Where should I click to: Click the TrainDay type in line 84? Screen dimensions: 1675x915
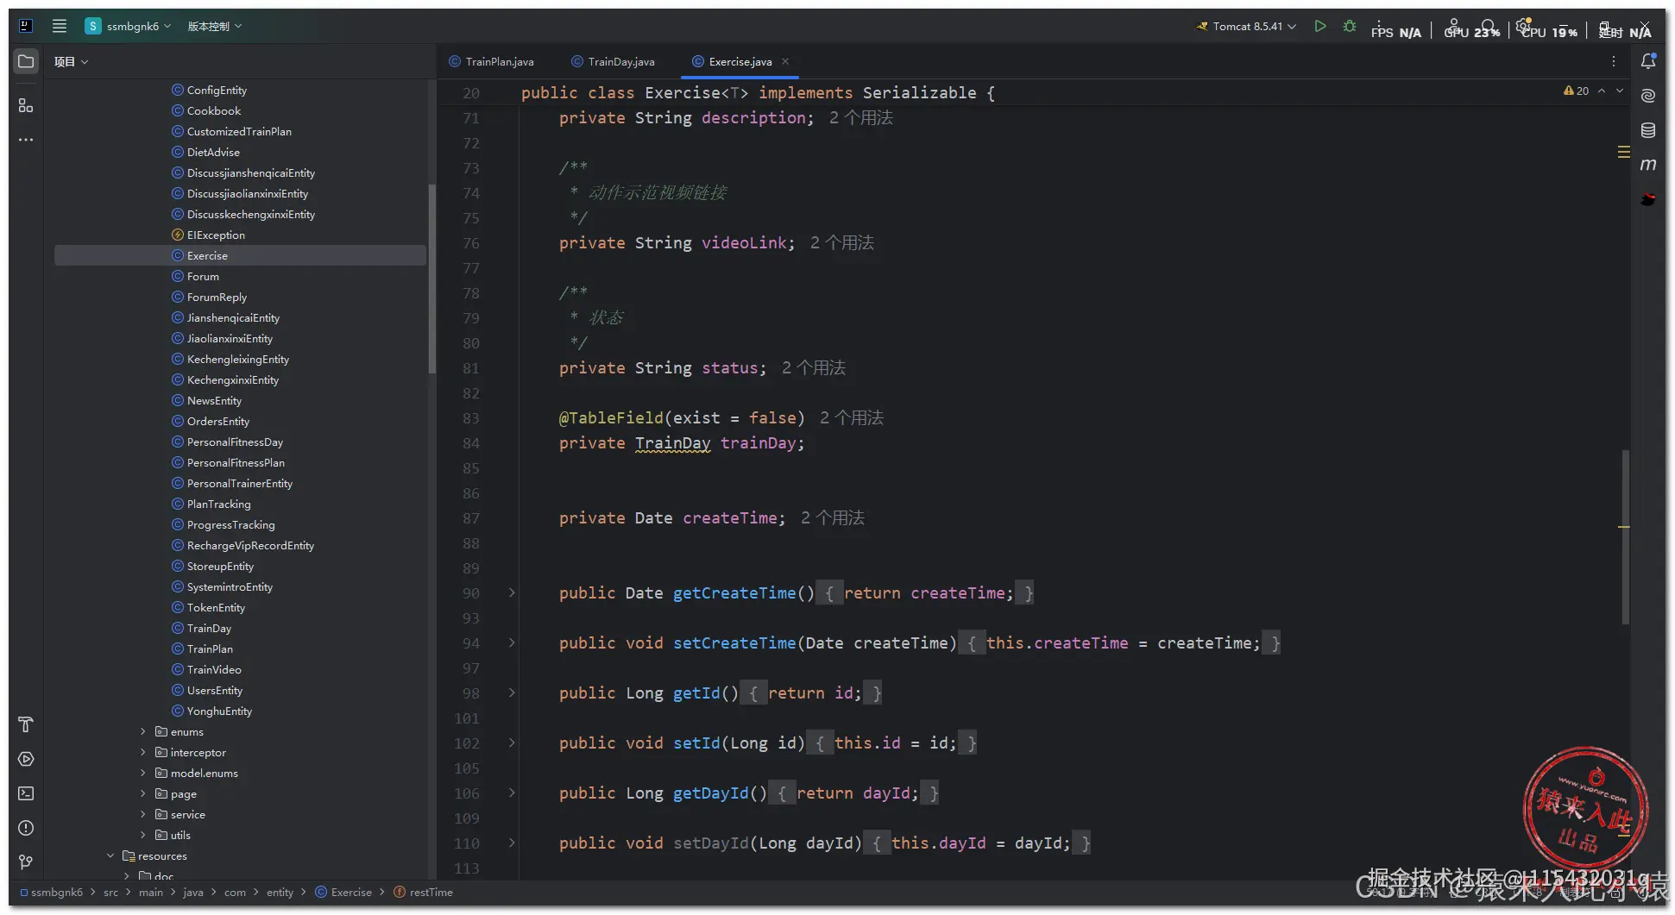673,443
